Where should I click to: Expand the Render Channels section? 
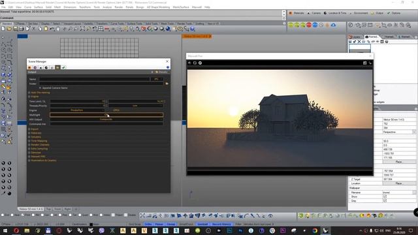pyautogui.click(x=29, y=145)
